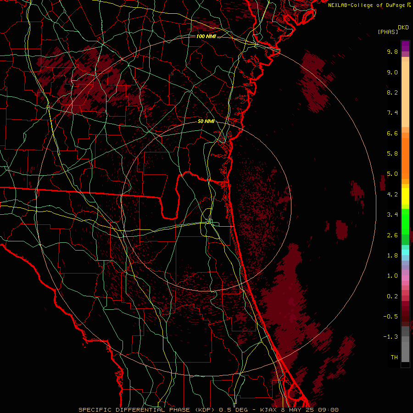413x413 pixels.
Task: Click the 50 NMI range ring label
Action: tap(206, 122)
